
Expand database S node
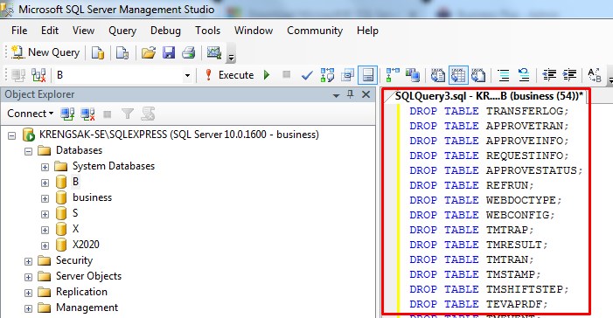[45, 214]
